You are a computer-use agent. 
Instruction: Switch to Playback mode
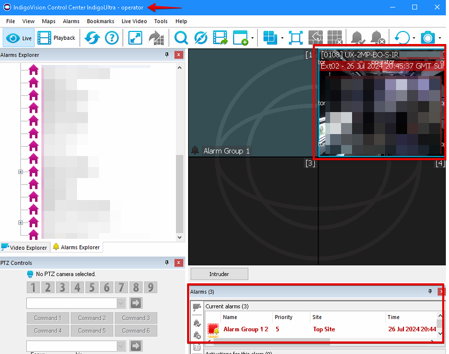click(x=57, y=38)
